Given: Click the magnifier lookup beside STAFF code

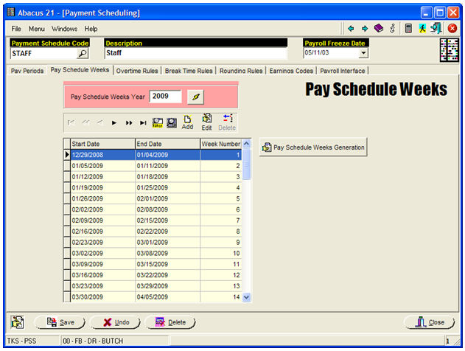Looking at the screenshot, I should pos(83,54).
